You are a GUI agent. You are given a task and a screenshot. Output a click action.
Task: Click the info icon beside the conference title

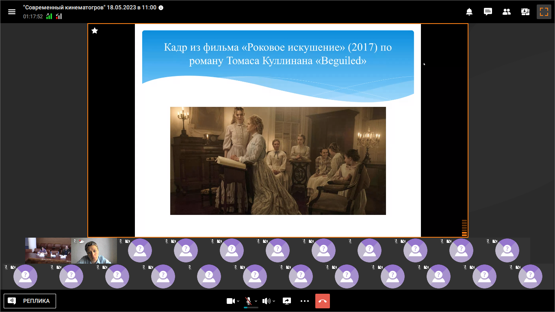point(161,8)
